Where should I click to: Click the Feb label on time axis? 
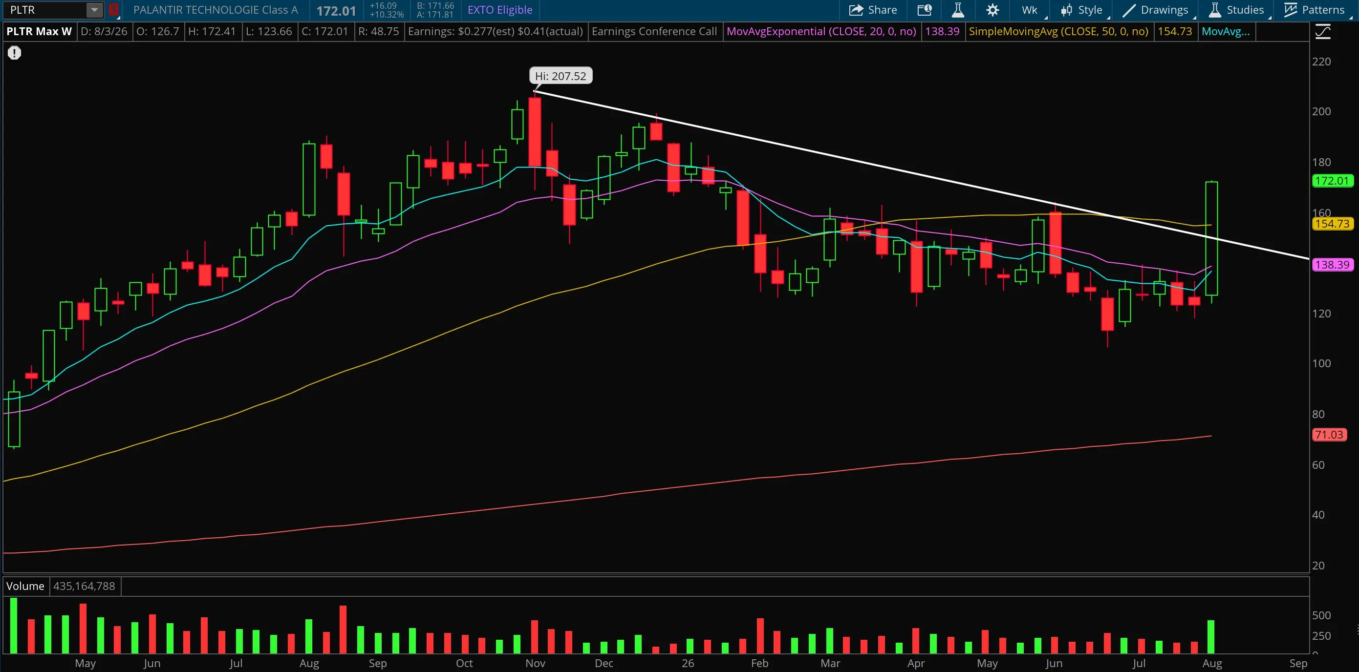(x=760, y=663)
